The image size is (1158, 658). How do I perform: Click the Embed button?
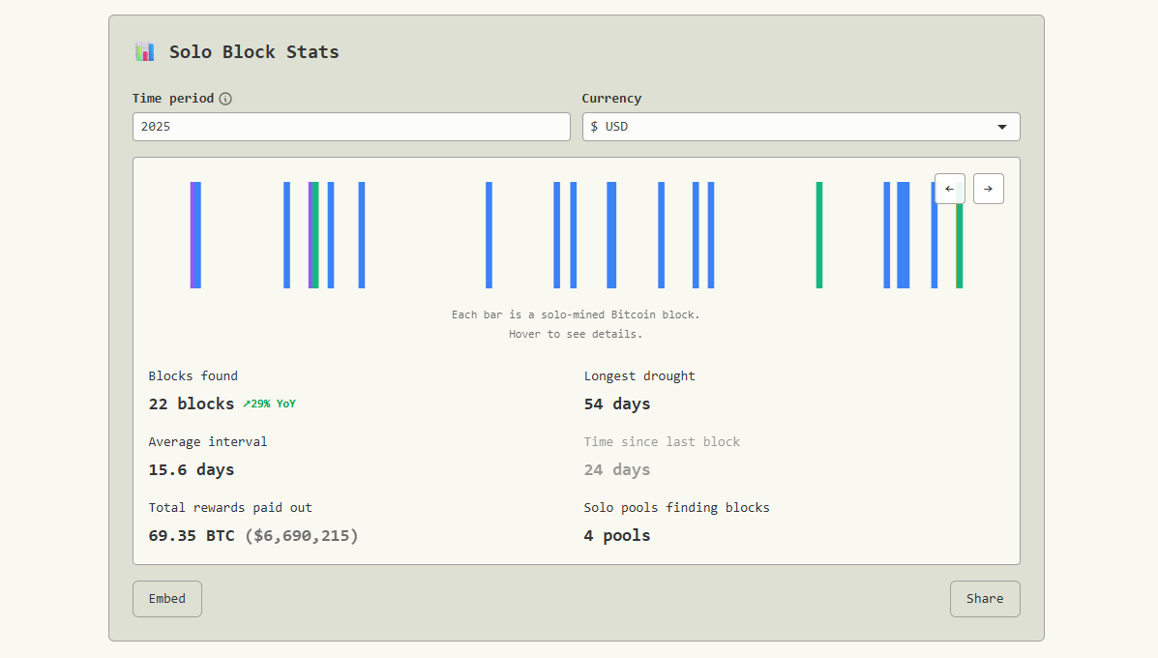click(166, 598)
